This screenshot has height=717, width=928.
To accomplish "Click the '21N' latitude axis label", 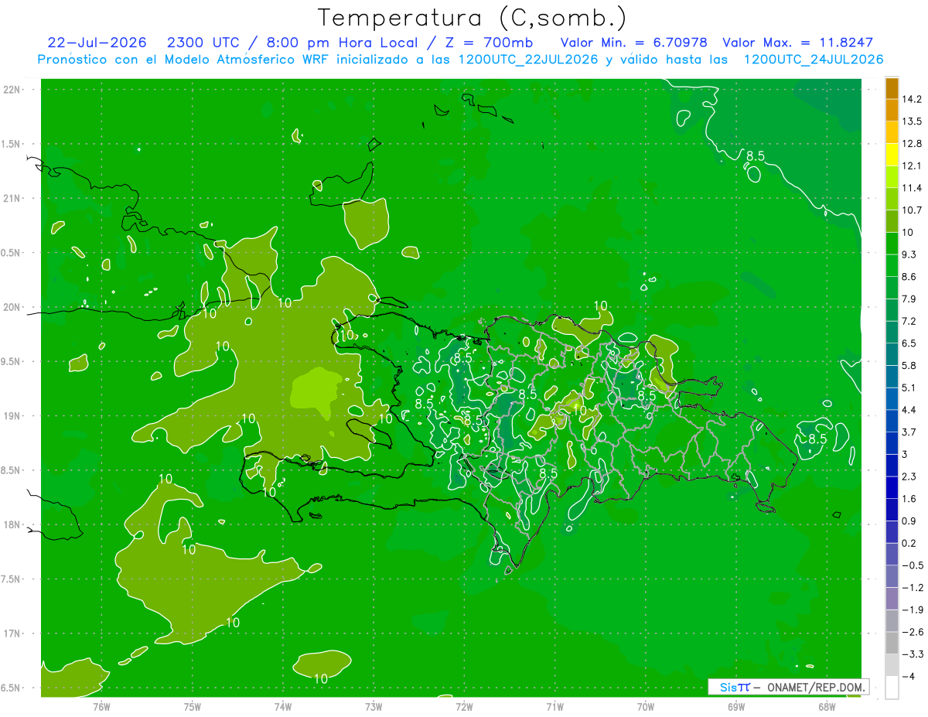I will pos(13,199).
